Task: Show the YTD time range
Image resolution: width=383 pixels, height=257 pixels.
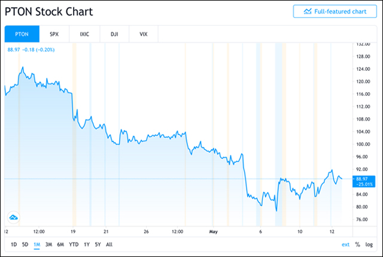Action: [x=74, y=244]
